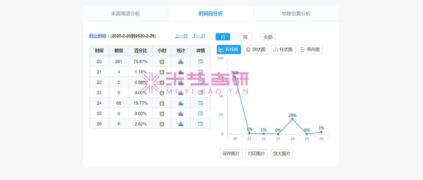
Task: Open the statistics icon in row 20
Action: point(181,61)
